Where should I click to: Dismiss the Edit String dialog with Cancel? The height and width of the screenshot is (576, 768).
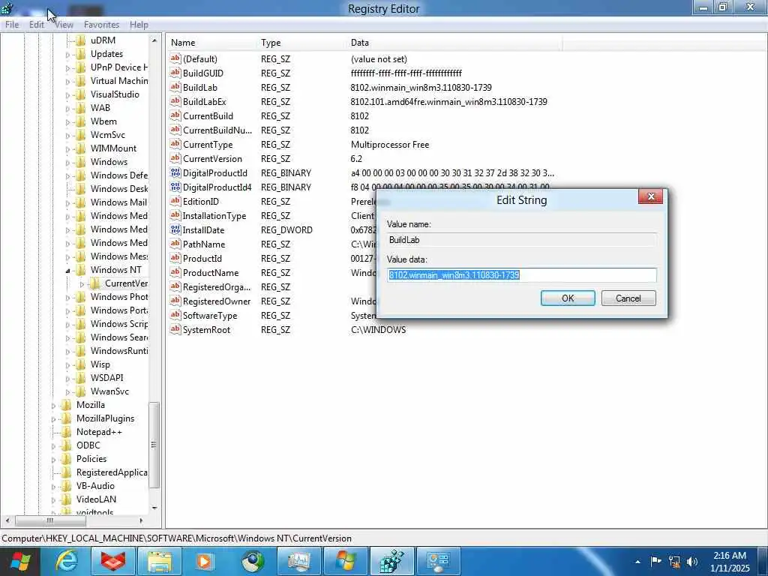click(x=628, y=298)
